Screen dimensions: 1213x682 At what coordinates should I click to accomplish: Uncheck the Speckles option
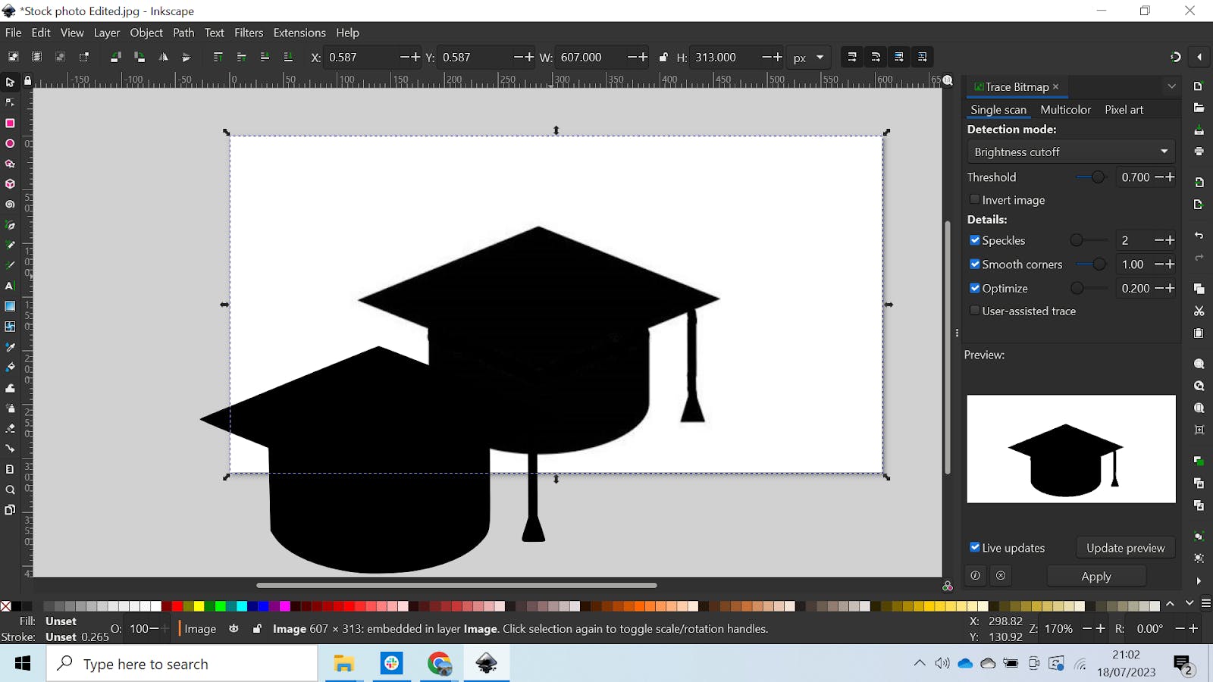[975, 240]
